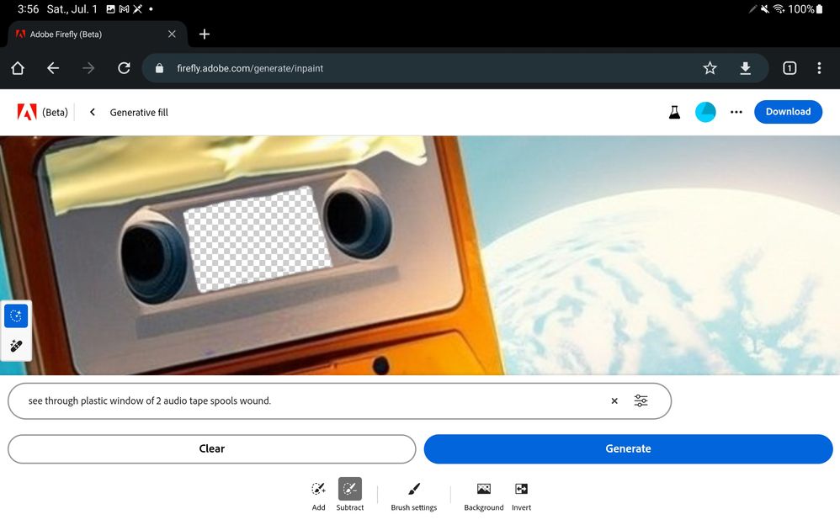Invert the selection with the Invert tool
840x525 pixels.
521,495
